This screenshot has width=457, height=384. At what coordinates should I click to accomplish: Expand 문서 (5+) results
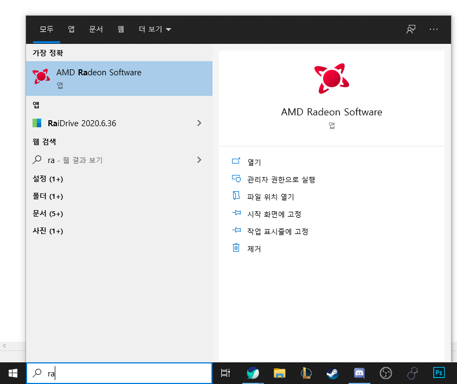(48, 214)
